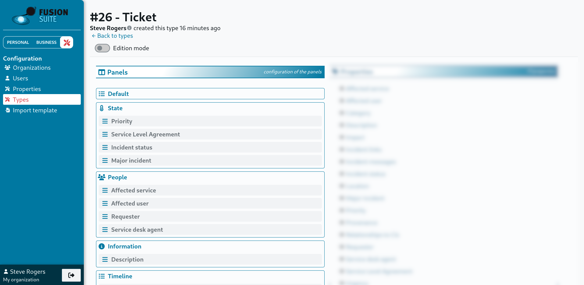Enable the Edition mode toggle
Viewport: 584px width, 285px height.
[102, 48]
